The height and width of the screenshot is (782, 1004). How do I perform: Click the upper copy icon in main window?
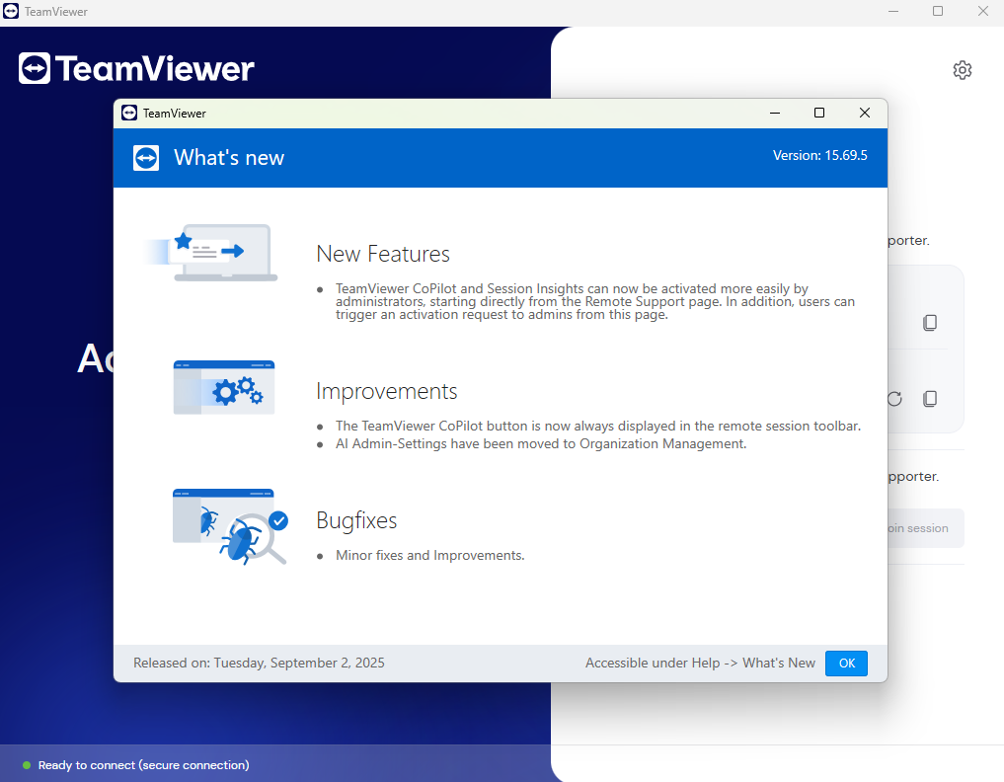(x=930, y=322)
